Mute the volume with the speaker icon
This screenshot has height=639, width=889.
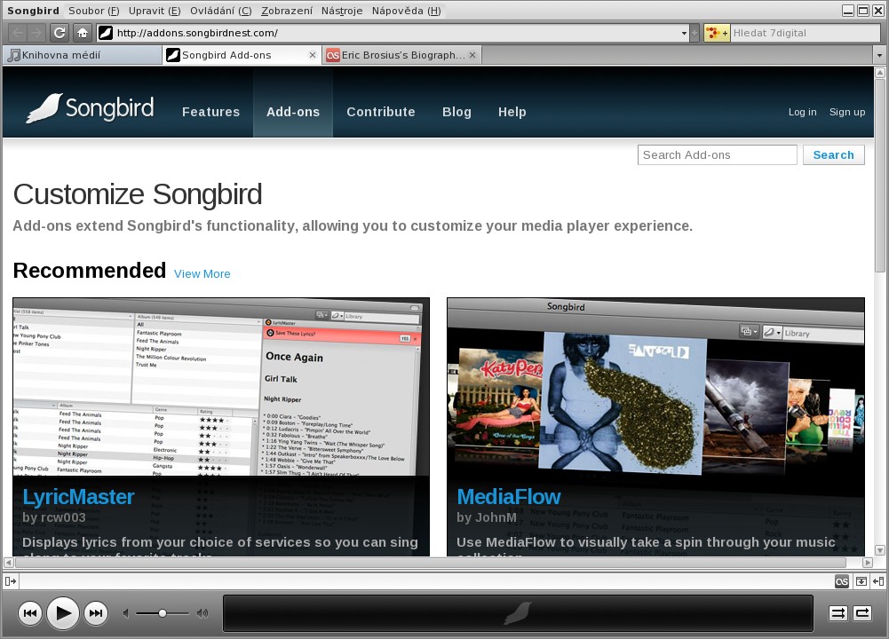pyautogui.click(x=126, y=613)
